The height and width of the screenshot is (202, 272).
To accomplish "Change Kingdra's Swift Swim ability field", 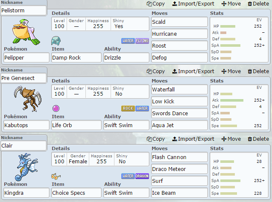I will click(x=126, y=193).
